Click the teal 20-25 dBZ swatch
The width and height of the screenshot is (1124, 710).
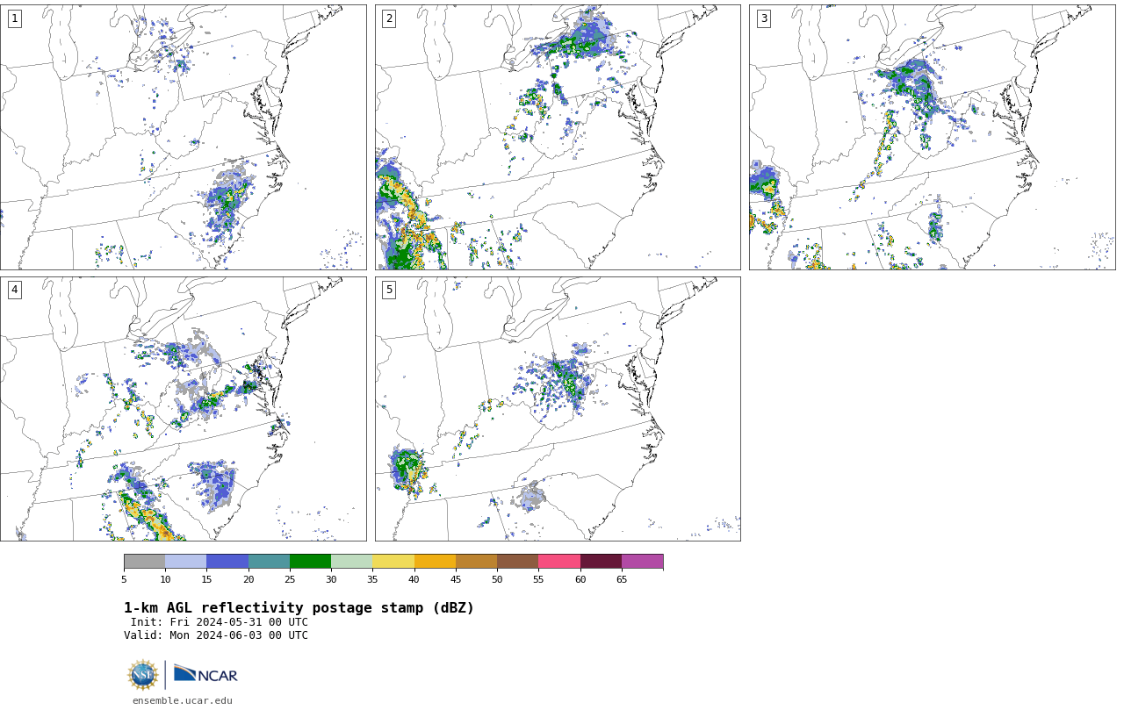[269, 562]
